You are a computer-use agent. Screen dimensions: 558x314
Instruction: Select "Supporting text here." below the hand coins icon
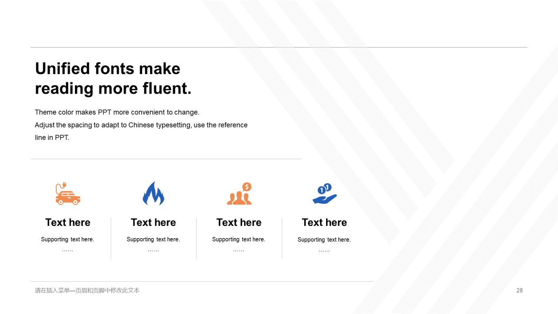pyautogui.click(x=324, y=240)
